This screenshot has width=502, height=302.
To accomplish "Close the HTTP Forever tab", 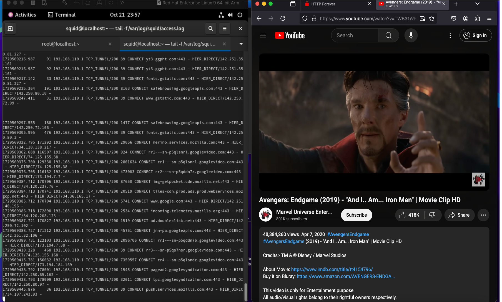I will coord(369,4).
